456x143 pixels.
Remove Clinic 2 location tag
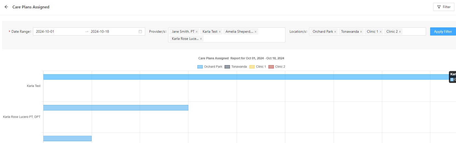point(400,32)
